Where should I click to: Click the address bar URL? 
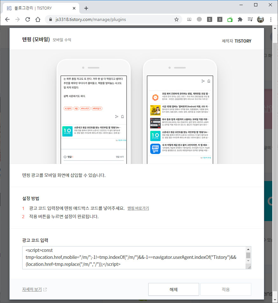click(x=91, y=19)
